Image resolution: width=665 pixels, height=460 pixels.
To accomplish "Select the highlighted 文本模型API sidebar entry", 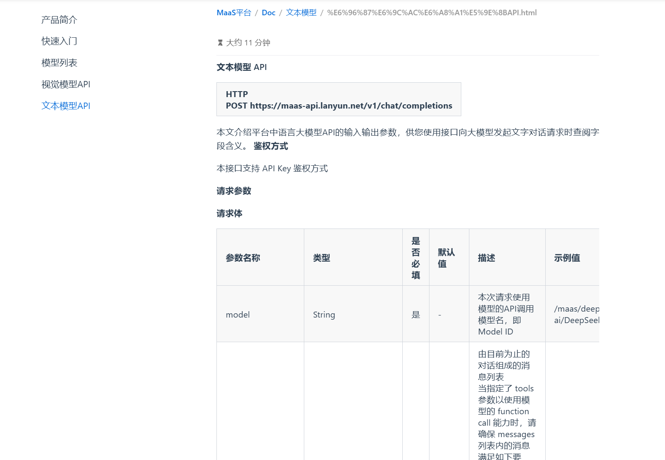I will (x=66, y=106).
